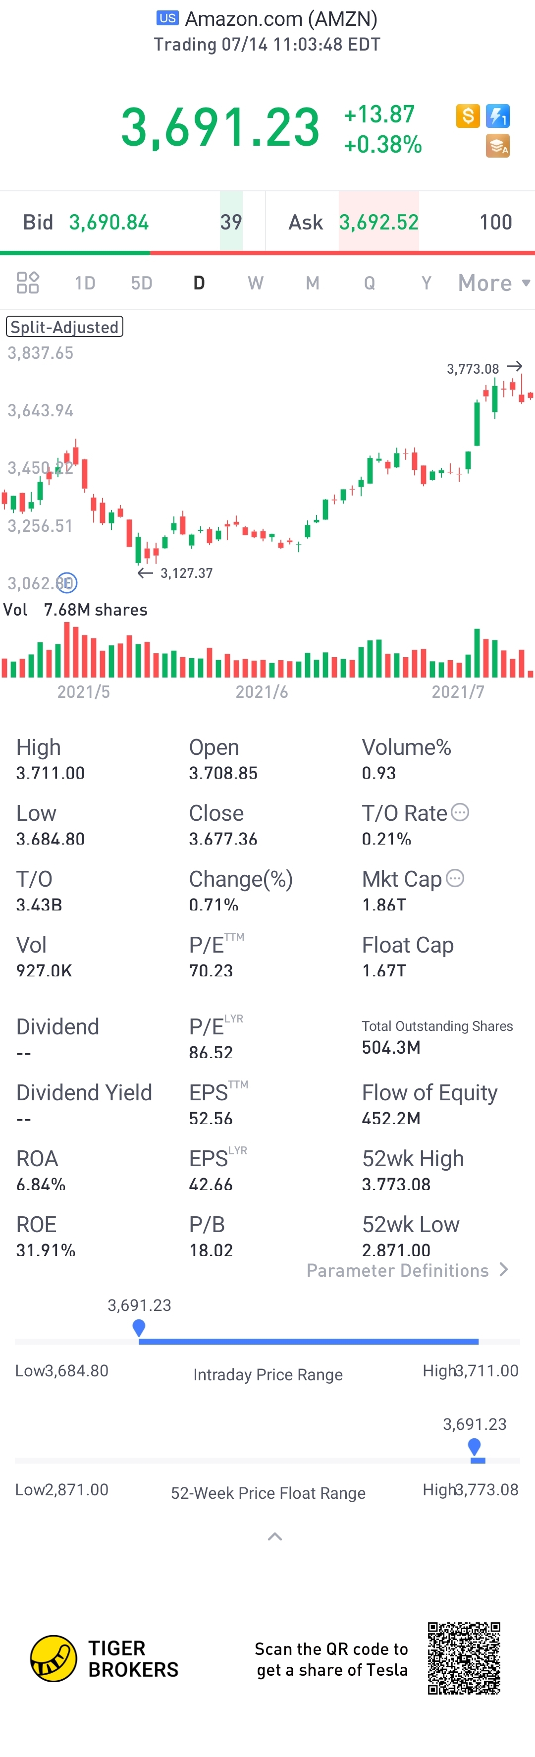Screen dimensions: 535x1757
Task: Switch to the 1D chart tab
Action: tap(85, 283)
